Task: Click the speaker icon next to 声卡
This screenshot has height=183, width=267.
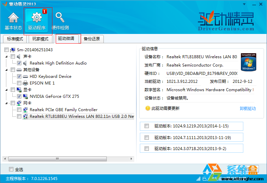Action: (x=19, y=56)
